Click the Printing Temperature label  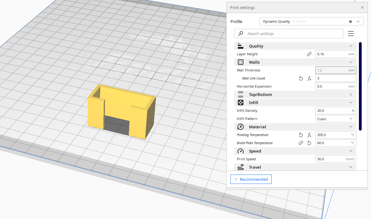coord(252,135)
